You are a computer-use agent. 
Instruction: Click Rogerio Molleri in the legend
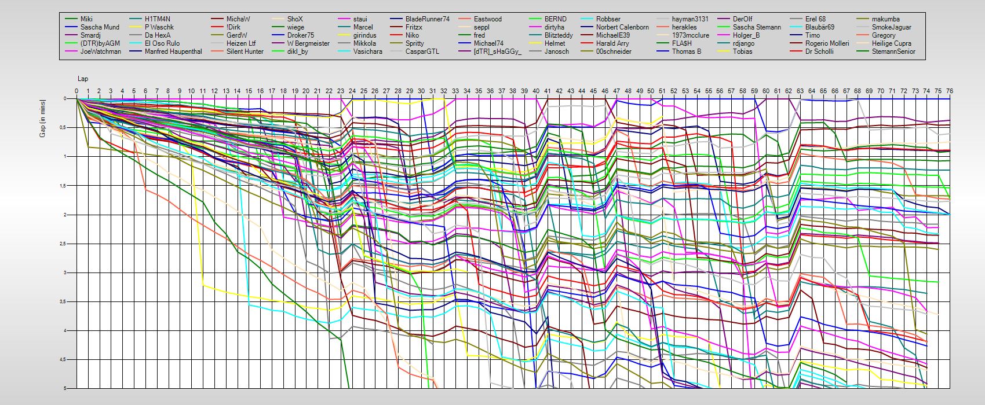pyautogui.click(x=827, y=43)
